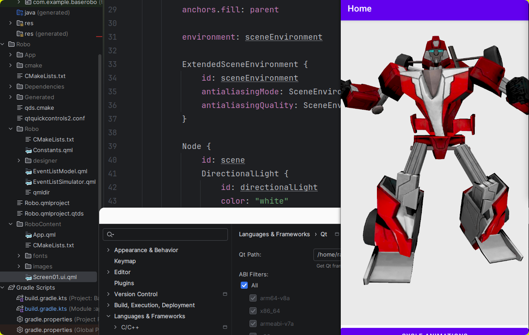Image resolution: width=529 pixels, height=335 pixels.
Task: Click the Dependencies folder icon
Action: 20,86
